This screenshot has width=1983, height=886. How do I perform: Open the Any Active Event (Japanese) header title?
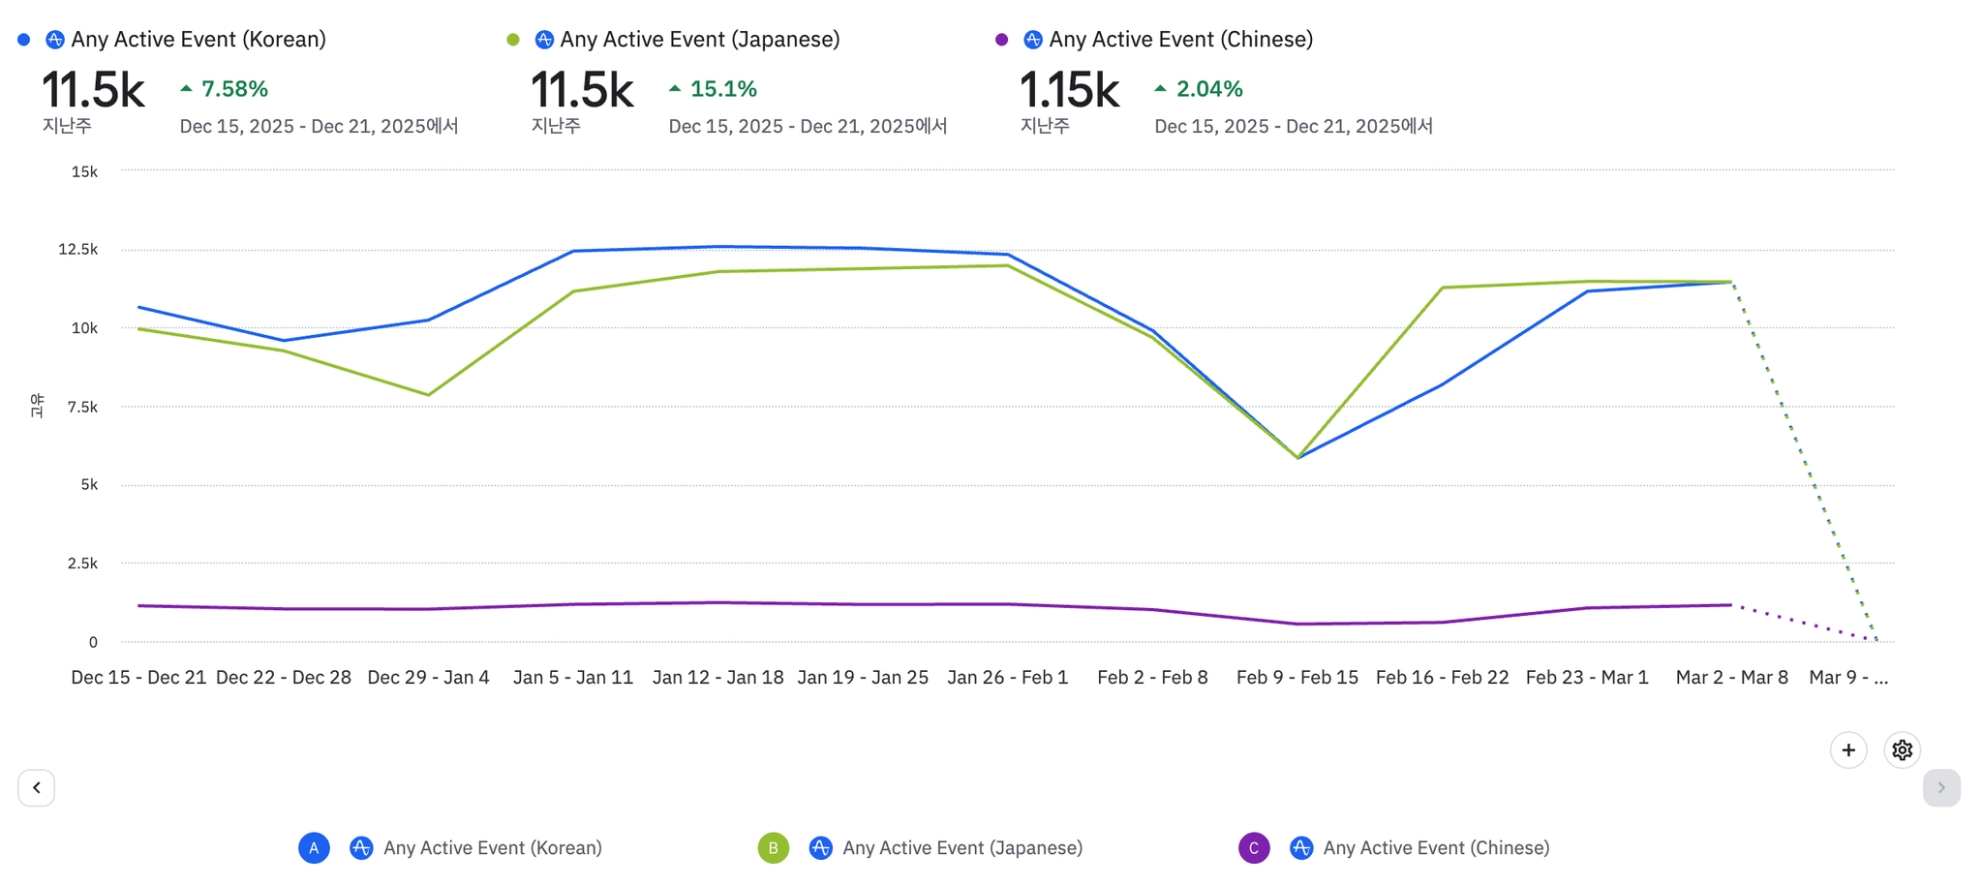click(699, 40)
